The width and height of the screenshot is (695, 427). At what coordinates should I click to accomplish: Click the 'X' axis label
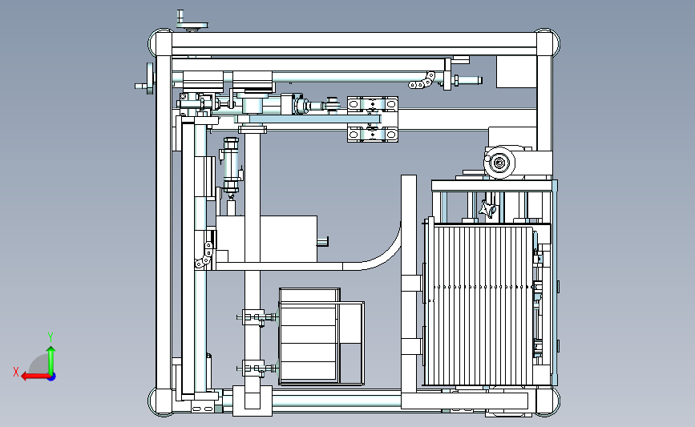16,372
